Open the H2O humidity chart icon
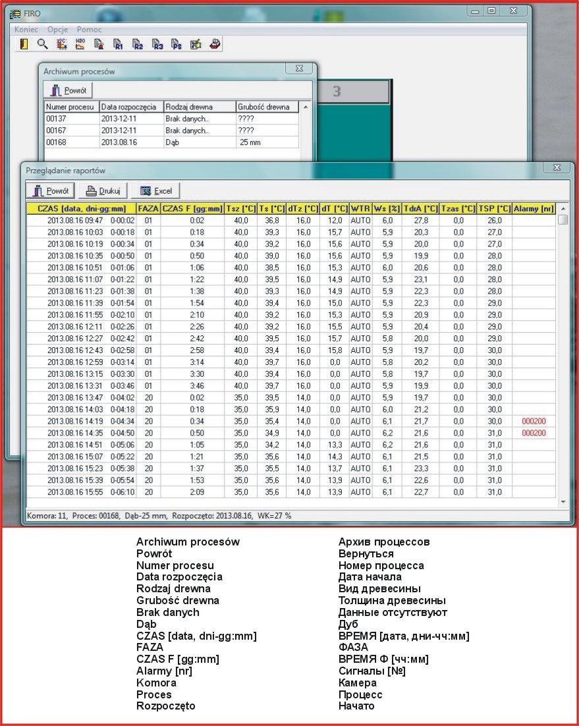579x726 pixels. [x=80, y=44]
